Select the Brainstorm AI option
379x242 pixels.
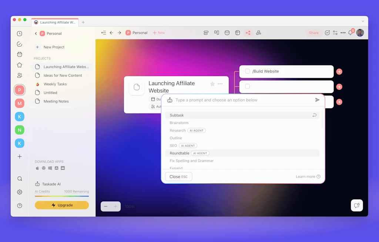[x=242, y=123]
